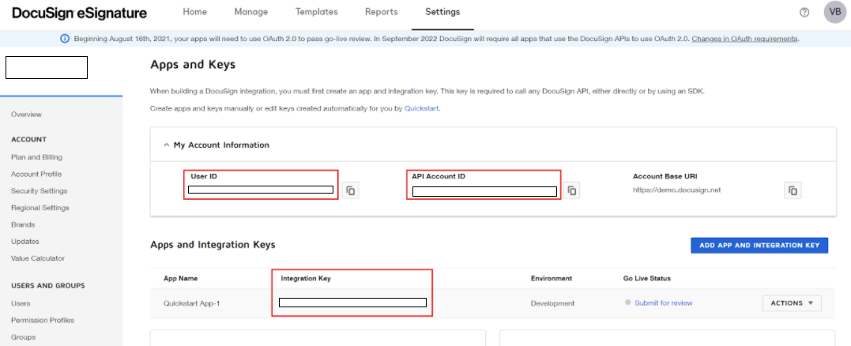The height and width of the screenshot is (346, 851).
Task: Open Updates in the sidebar
Action: click(25, 242)
